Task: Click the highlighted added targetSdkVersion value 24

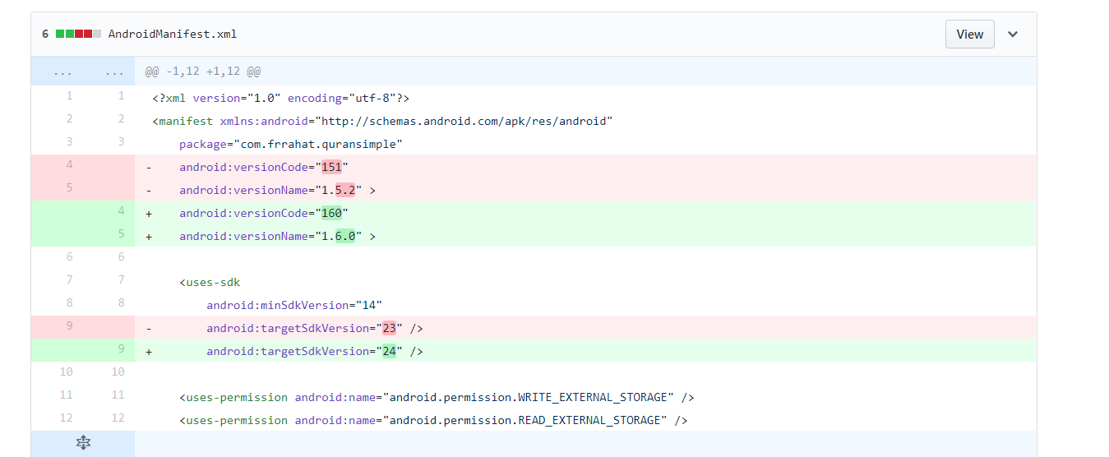Action: tap(389, 351)
